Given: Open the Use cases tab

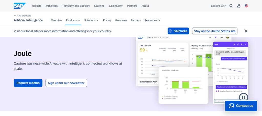Looking at the screenshot, I should point(121,20).
